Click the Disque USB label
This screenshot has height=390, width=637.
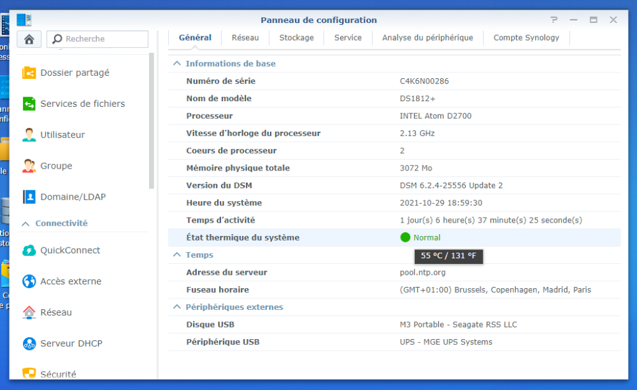[x=210, y=324]
